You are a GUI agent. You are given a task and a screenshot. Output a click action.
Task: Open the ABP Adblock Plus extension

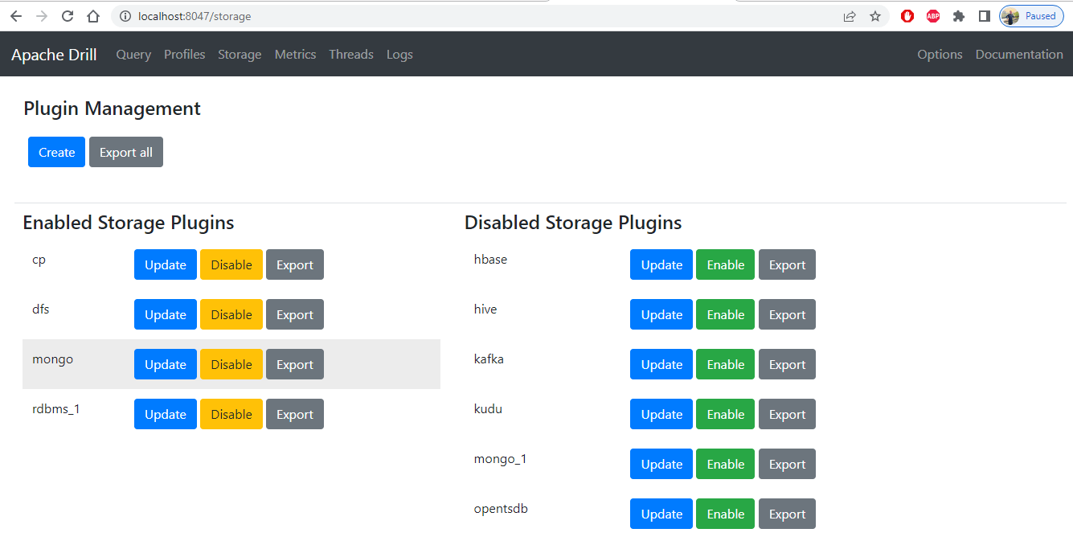pyautogui.click(x=933, y=16)
